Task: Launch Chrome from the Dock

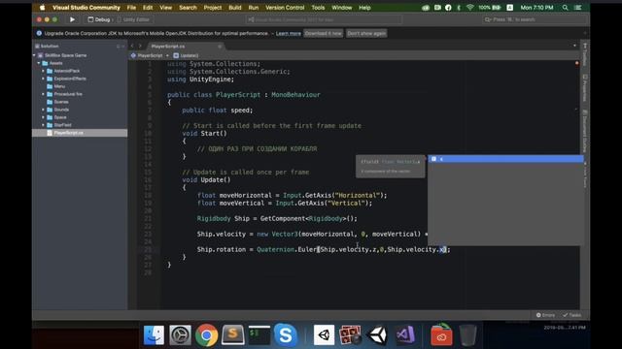Action: (206, 335)
